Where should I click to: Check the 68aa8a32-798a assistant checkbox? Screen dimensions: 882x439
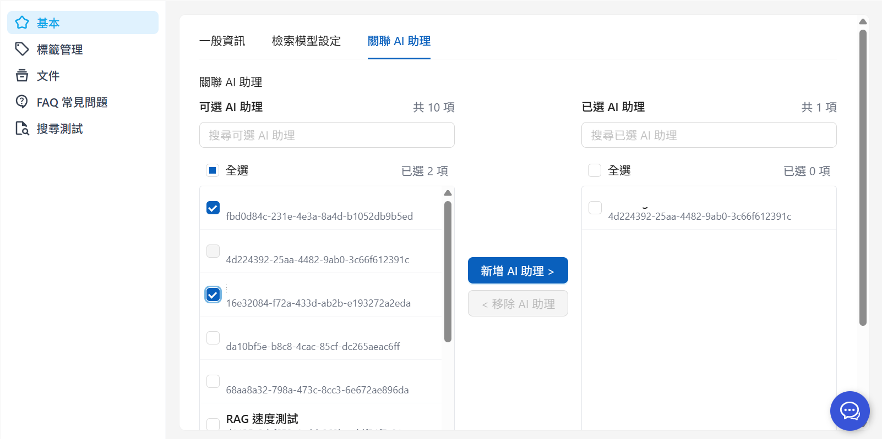point(213,381)
